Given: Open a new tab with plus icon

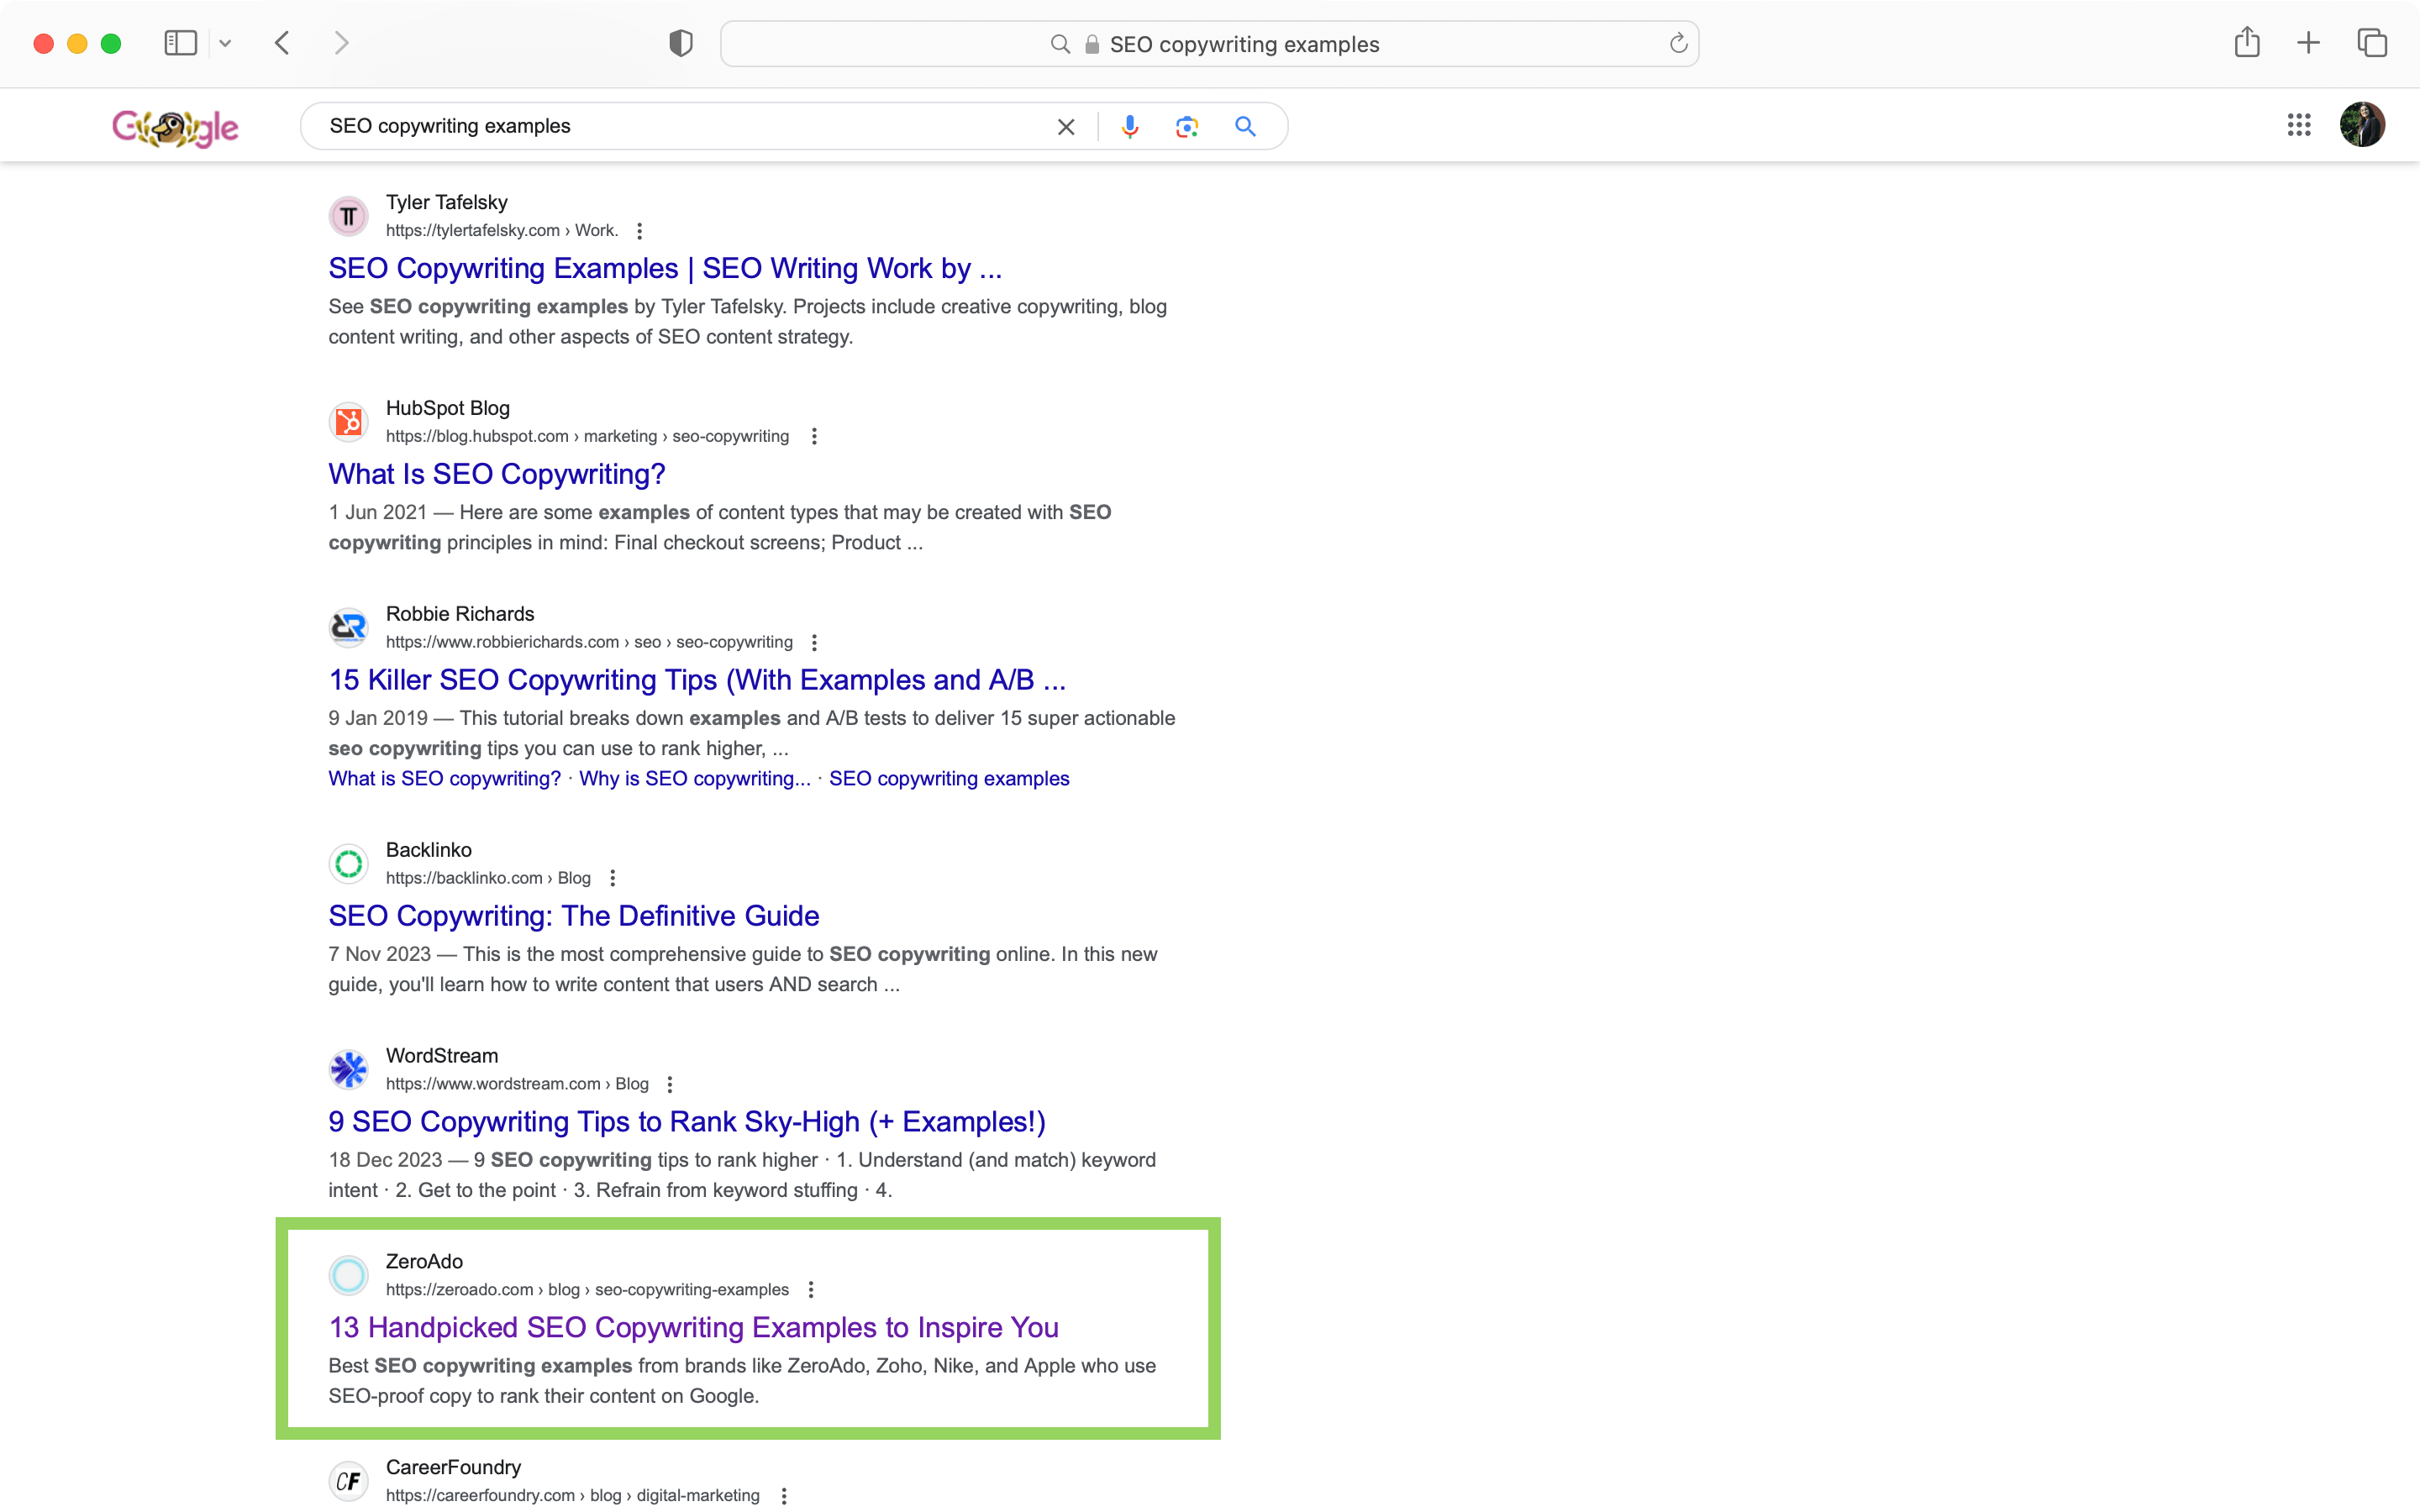Looking at the screenshot, I should click(x=2308, y=43).
